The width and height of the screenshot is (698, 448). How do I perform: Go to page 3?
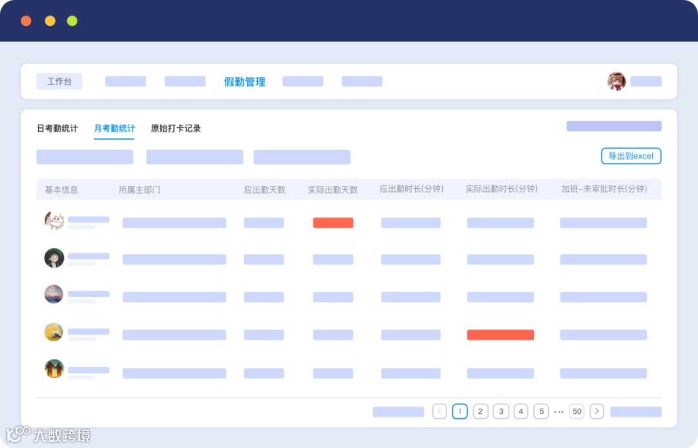[x=501, y=411]
